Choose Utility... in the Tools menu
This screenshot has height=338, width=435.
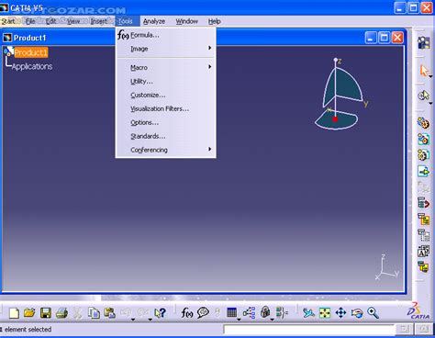click(x=165, y=81)
